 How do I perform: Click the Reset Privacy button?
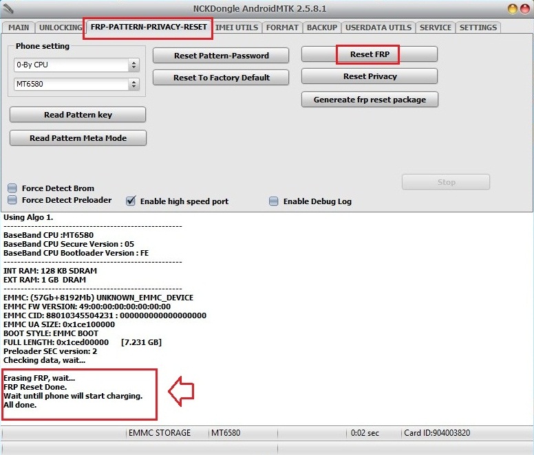(x=370, y=76)
